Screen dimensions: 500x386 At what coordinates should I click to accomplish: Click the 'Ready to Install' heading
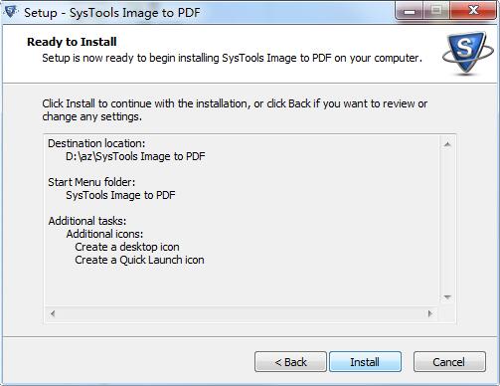click(x=72, y=42)
